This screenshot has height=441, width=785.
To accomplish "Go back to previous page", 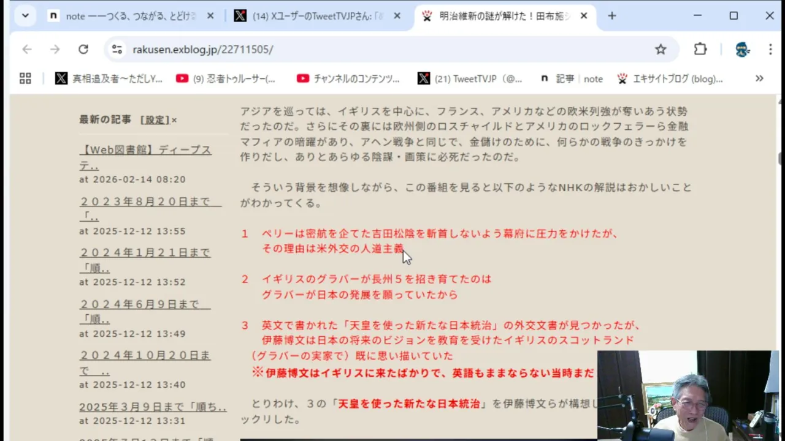I will click(27, 50).
